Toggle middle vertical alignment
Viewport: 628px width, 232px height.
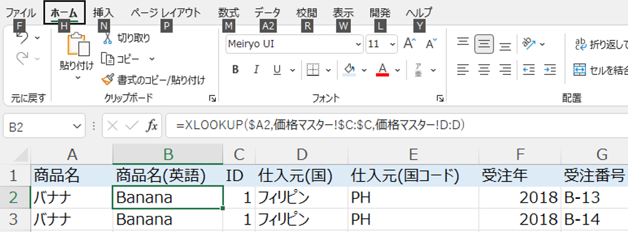(484, 44)
